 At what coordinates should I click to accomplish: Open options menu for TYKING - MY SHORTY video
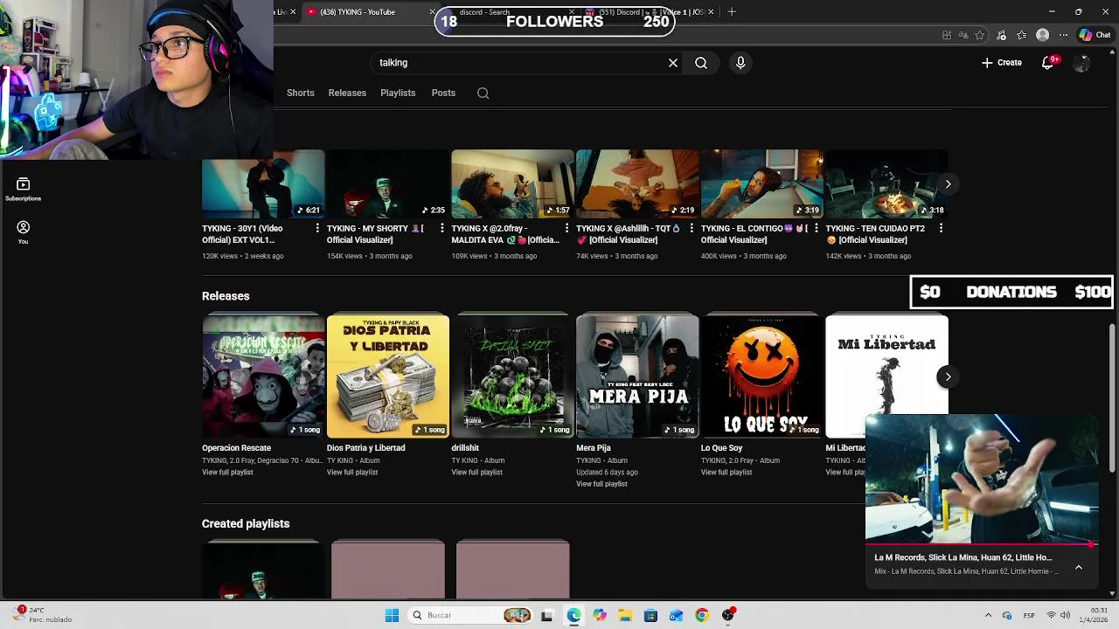(441, 228)
